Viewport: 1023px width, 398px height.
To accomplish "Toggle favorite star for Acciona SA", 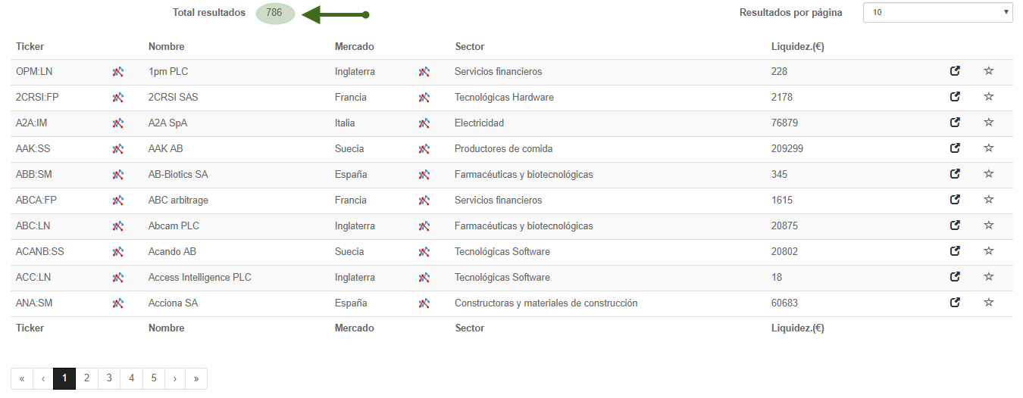I will click(988, 303).
